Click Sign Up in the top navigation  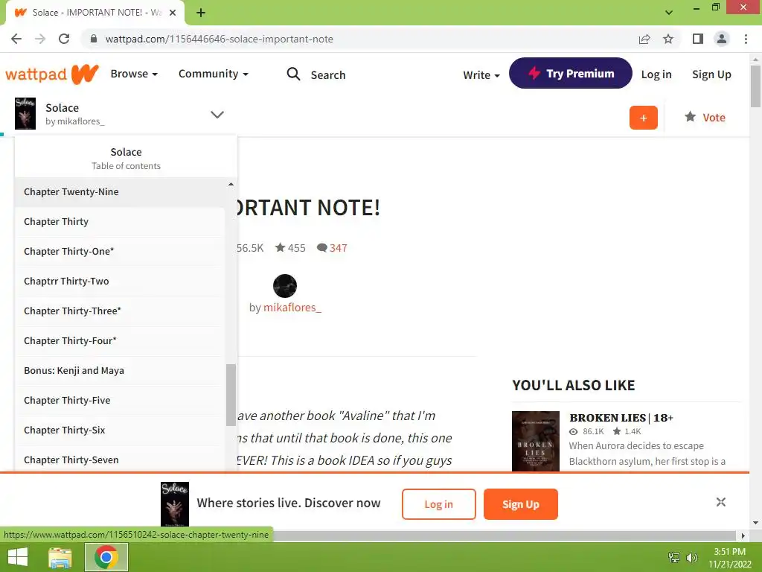[711, 74]
